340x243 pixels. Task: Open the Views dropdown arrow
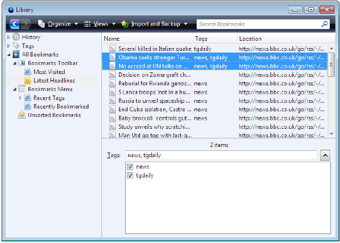point(114,24)
